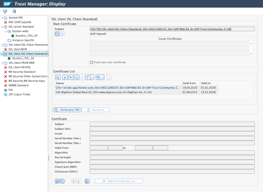Click the Certificate Subject input field
Viewport: 263px width, 192px height.
pyautogui.click(x=172, y=124)
